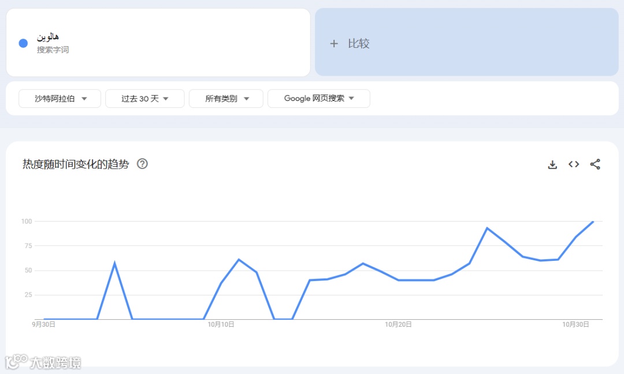Share the trend chart
This screenshot has height=374, width=624.
coord(595,164)
